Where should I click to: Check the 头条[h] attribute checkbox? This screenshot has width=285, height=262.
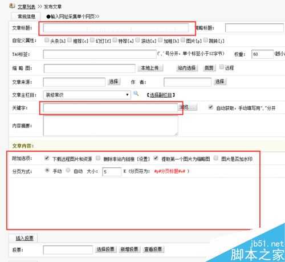47,40
